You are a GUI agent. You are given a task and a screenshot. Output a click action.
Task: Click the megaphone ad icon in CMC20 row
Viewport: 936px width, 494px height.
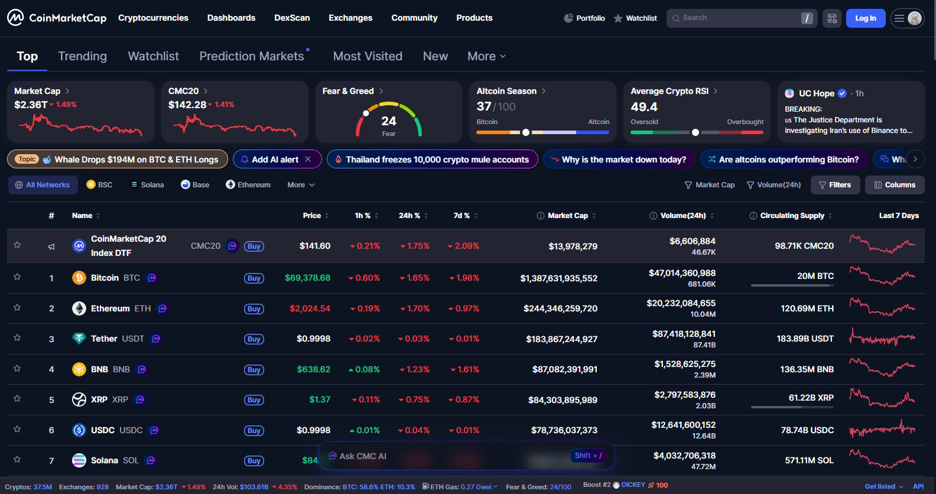(x=51, y=246)
